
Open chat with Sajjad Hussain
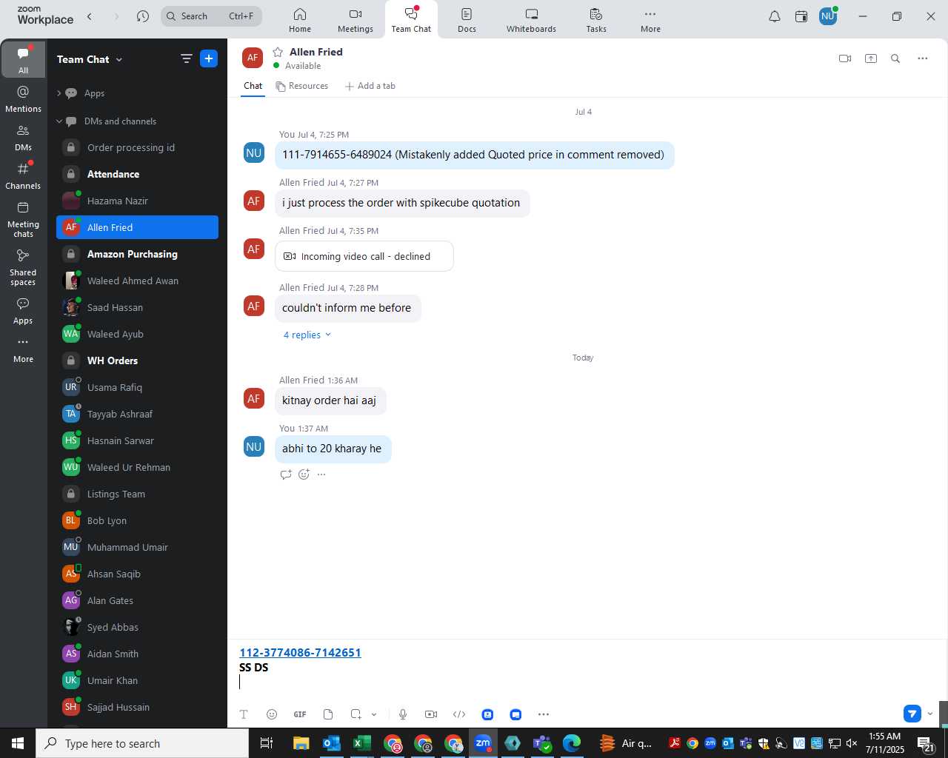pyautogui.click(x=137, y=707)
